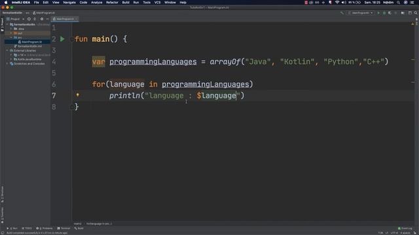Click the arrayOf call on line 4

point(225,62)
